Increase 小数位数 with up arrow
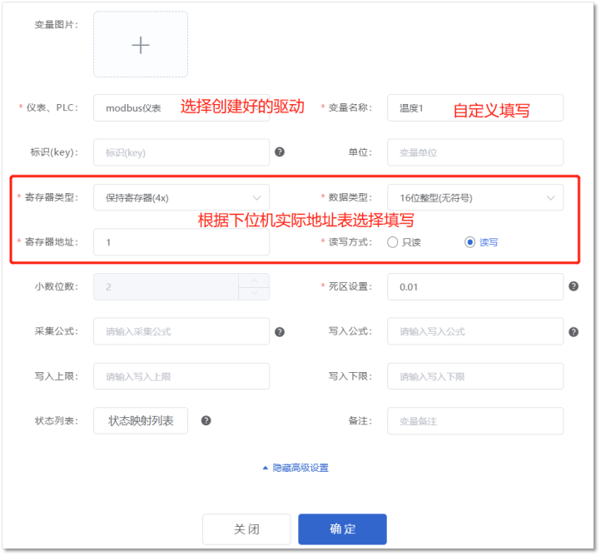This screenshot has width=601, height=556. tap(254, 280)
